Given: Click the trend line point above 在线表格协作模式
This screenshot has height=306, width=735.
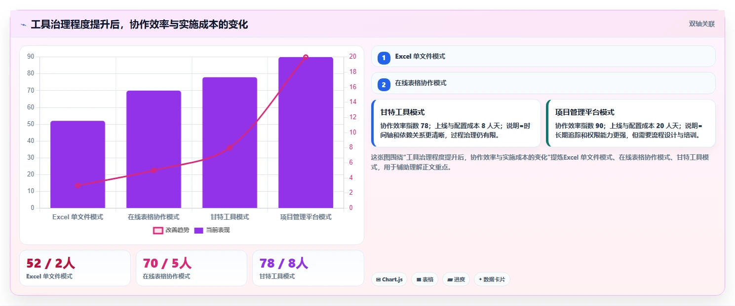Looking at the screenshot, I should pyautogui.click(x=154, y=170).
